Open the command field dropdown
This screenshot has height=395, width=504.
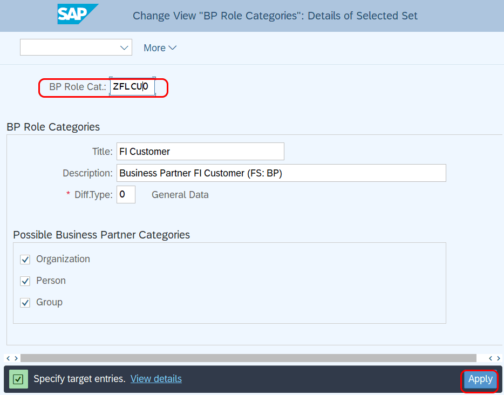point(124,48)
